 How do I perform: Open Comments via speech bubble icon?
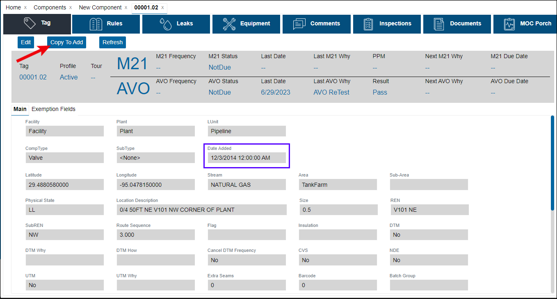299,24
